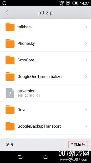Tap the 全部解压 (Extract all) button
The width and height of the screenshot is (91, 163).
[x=78, y=145]
